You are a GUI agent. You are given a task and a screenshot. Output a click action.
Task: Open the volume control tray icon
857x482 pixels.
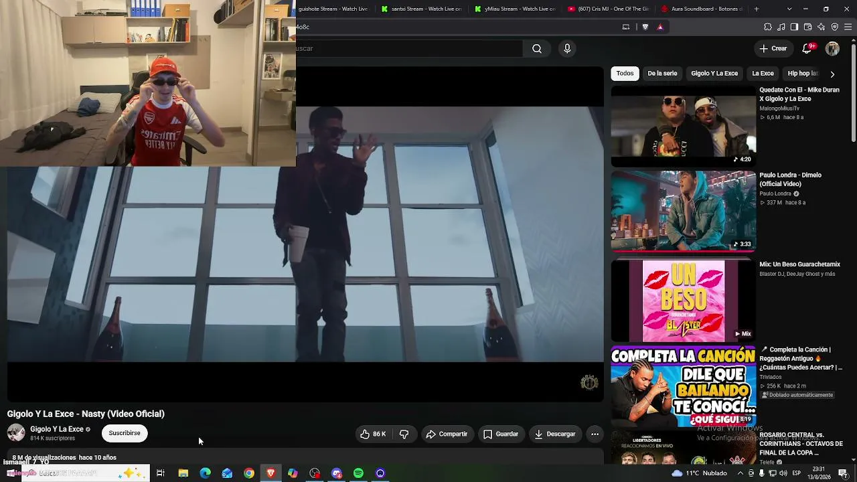(785, 473)
